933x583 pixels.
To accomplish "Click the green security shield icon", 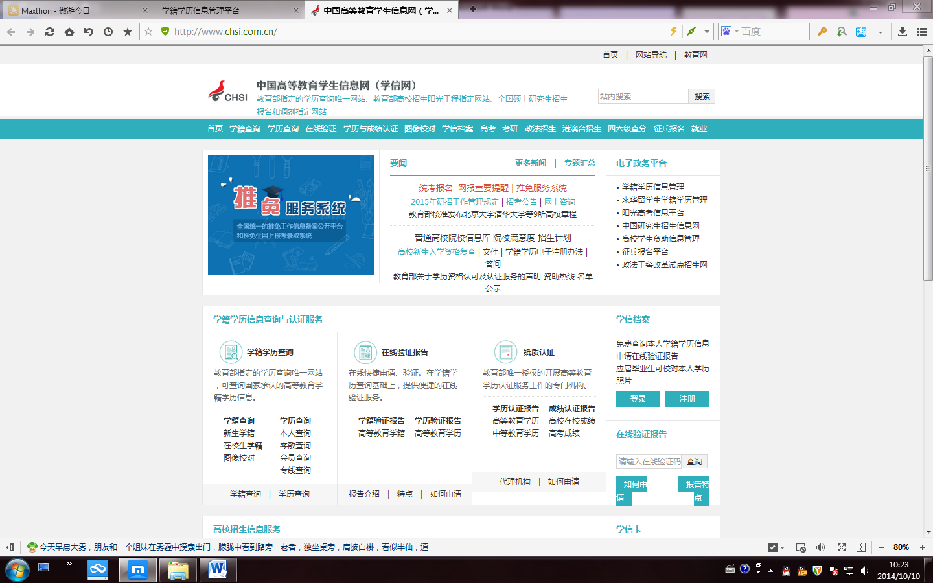I will [165, 31].
